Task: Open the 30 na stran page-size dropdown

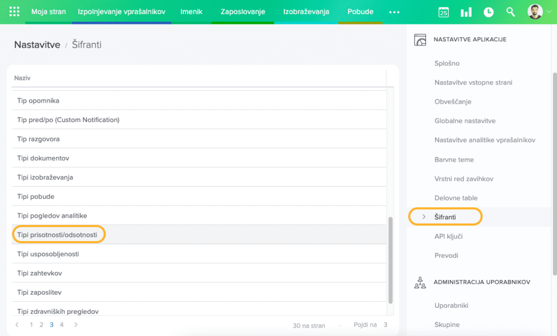Action: coord(315,326)
